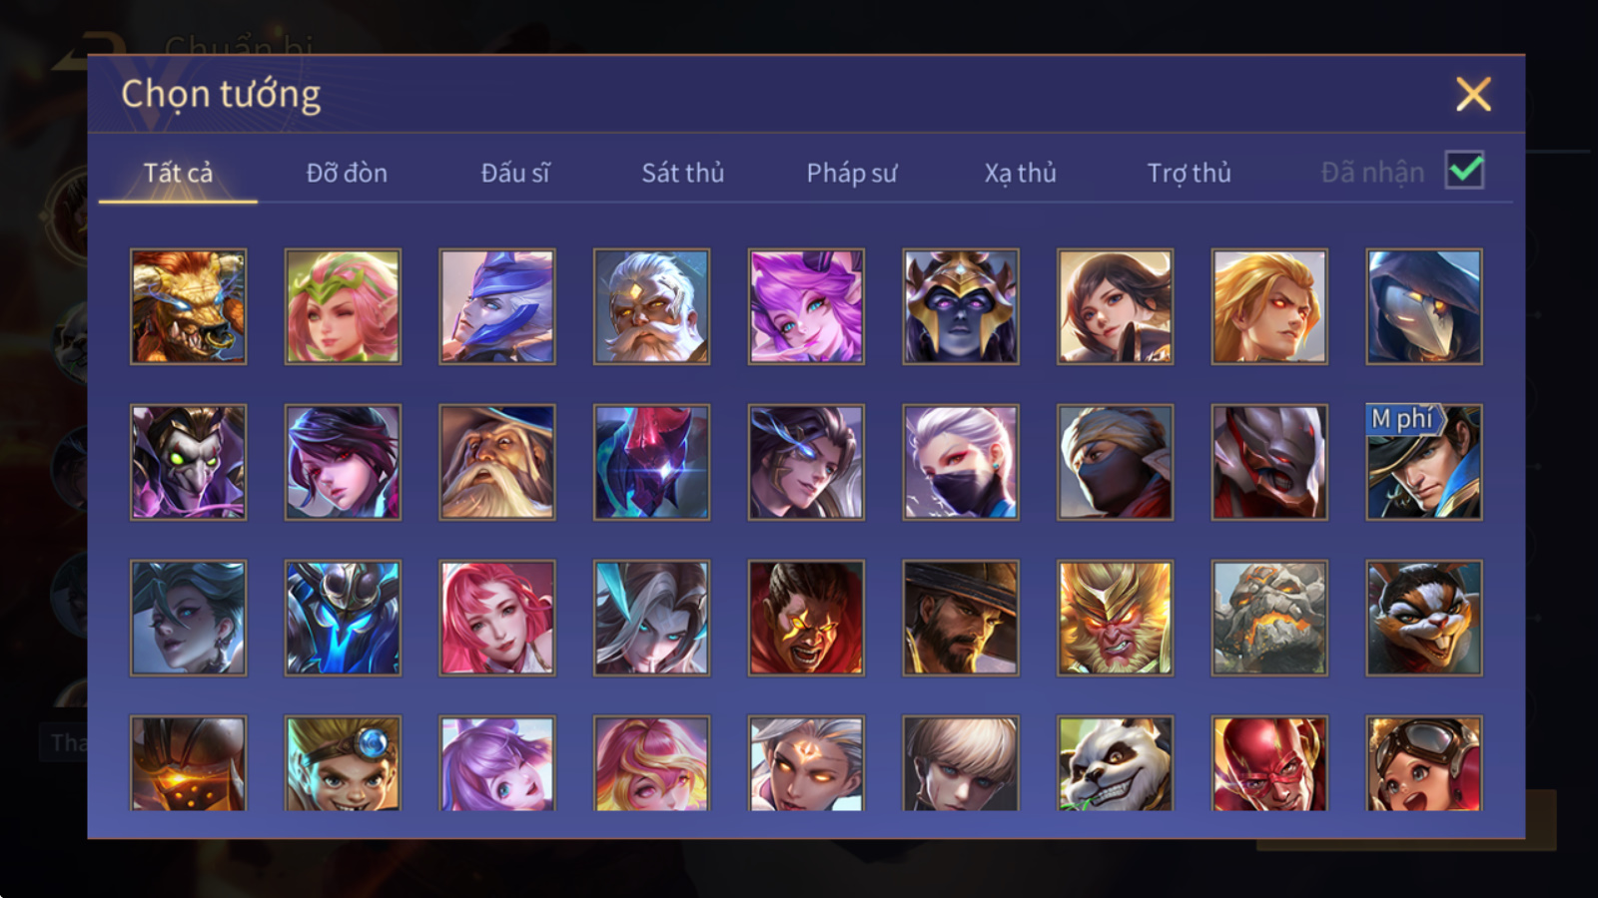Choose the red-masked Flash hero
Image resolution: width=1598 pixels, height=898 pixels.
tap(1269, 763)
